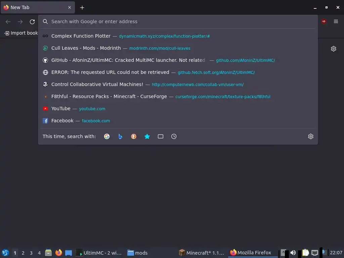
Task: Open GitHub AfoninZ/UltimMC suggestion
Action: pyautogui.click(x=178, y=60)
